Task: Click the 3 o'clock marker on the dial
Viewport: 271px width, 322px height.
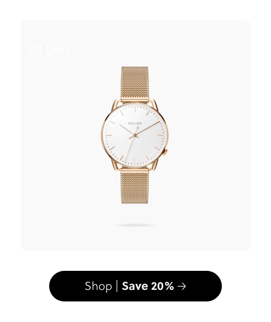Action: click(161, 135)
